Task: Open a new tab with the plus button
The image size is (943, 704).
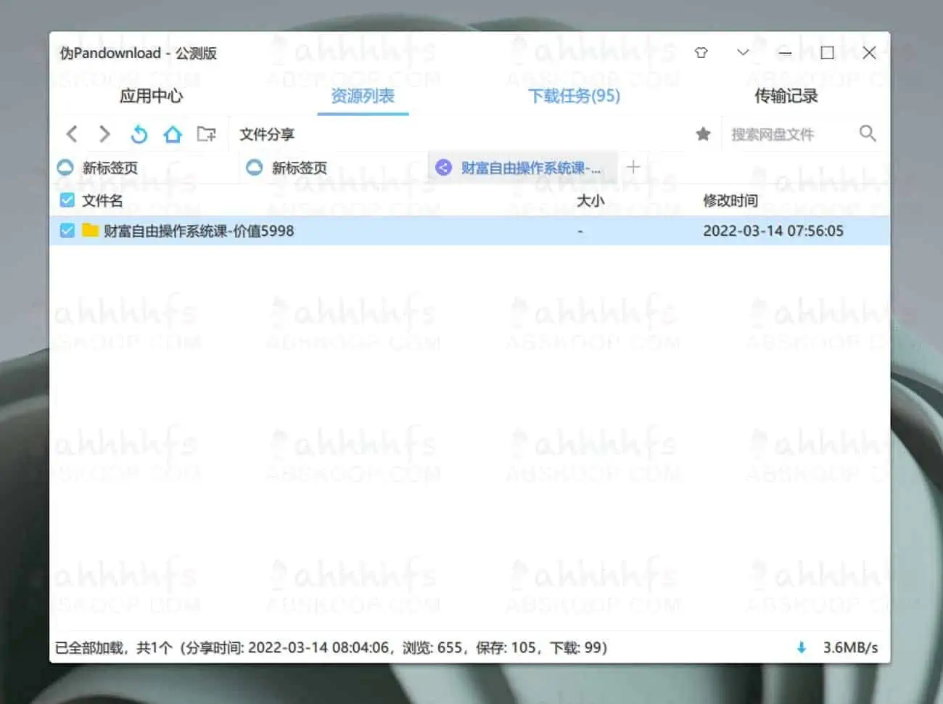Action: point(633,167)
